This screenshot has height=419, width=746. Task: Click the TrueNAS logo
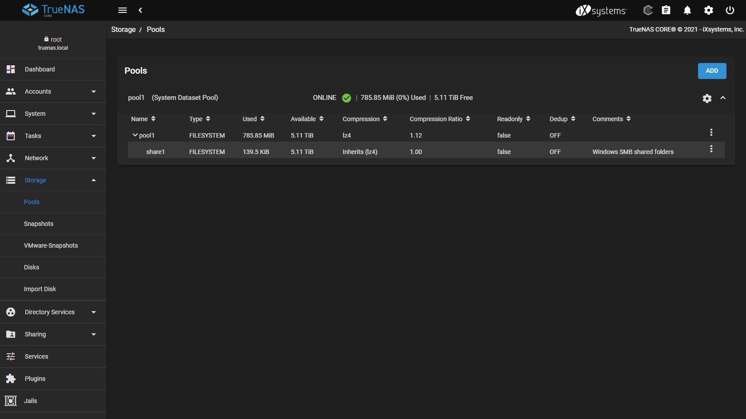coord(53,10)
